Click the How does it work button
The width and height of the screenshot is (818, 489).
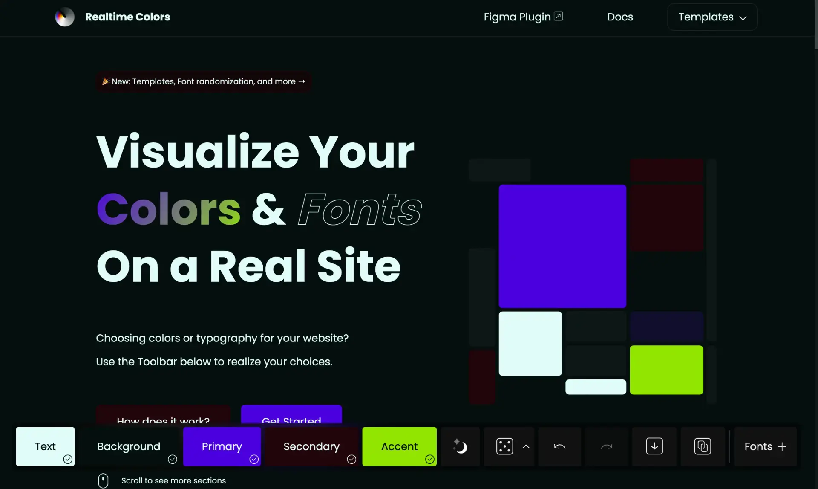(163, 421)
